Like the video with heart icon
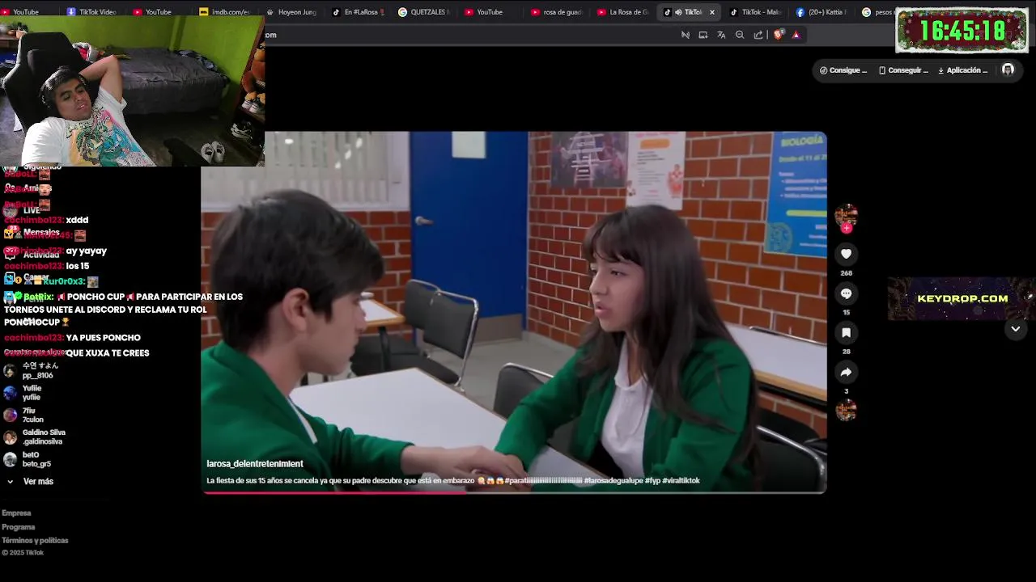 (x=846, y=254)
